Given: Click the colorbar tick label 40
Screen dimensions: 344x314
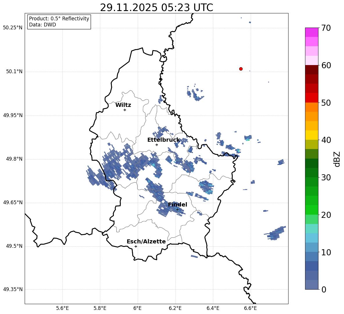Looking at the screenshot, I should click(x=326, y=140).
